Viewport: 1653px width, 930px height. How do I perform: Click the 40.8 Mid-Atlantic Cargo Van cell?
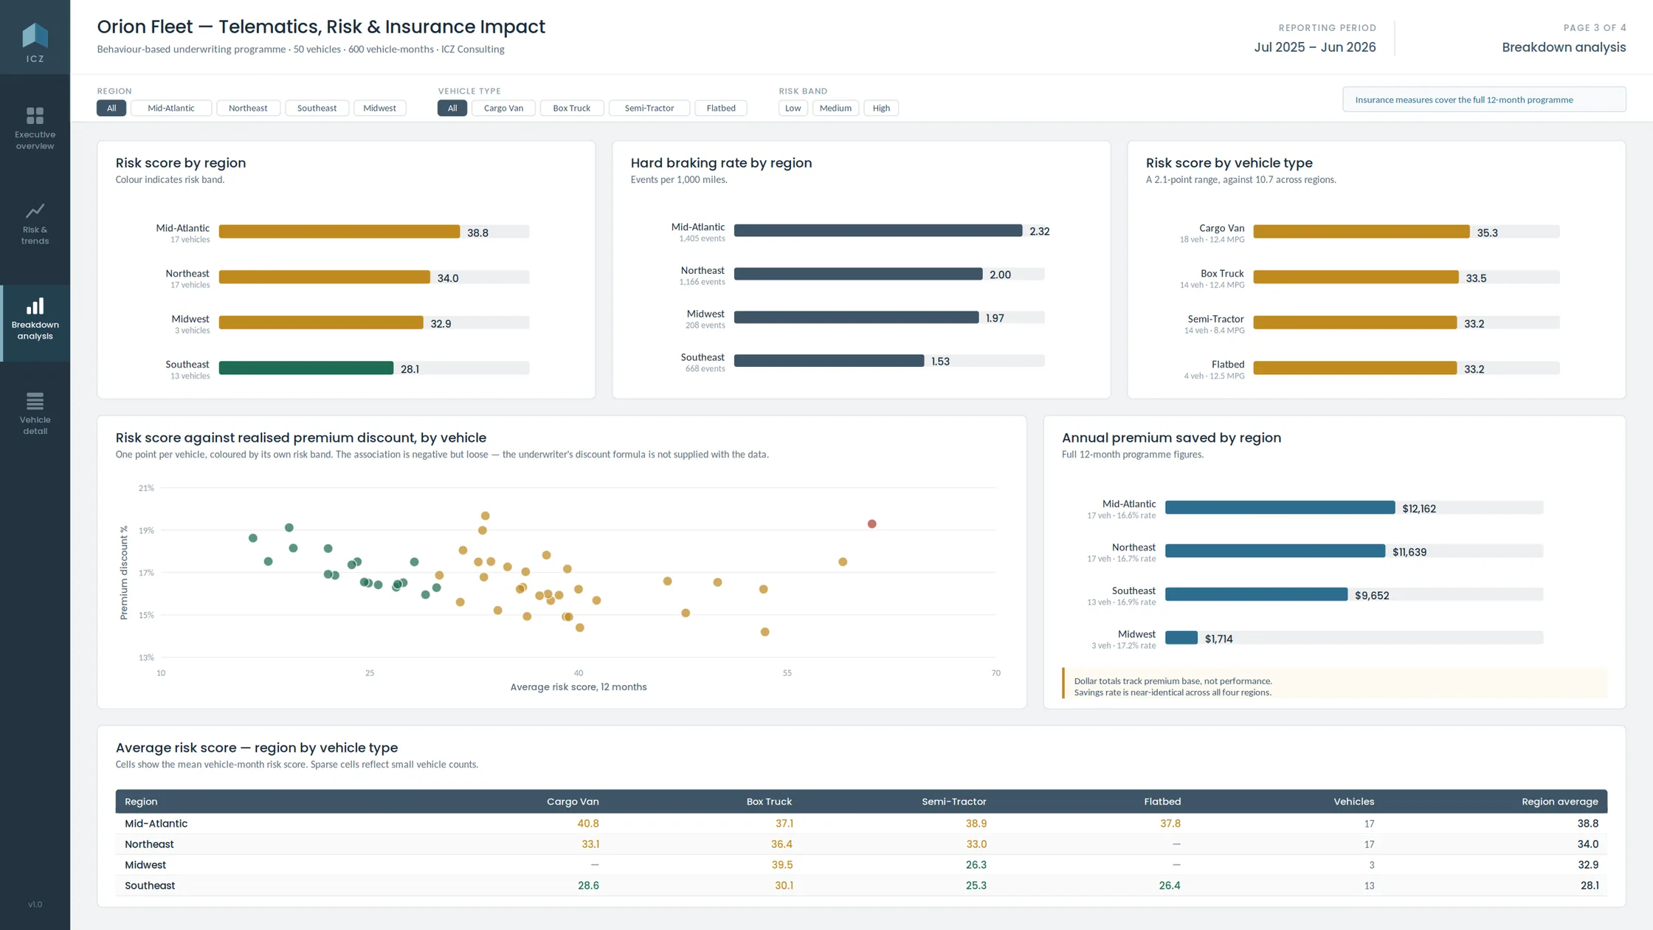(588, 824)
